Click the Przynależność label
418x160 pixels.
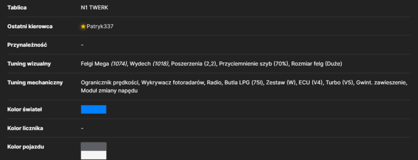click(x=27, y=45)
